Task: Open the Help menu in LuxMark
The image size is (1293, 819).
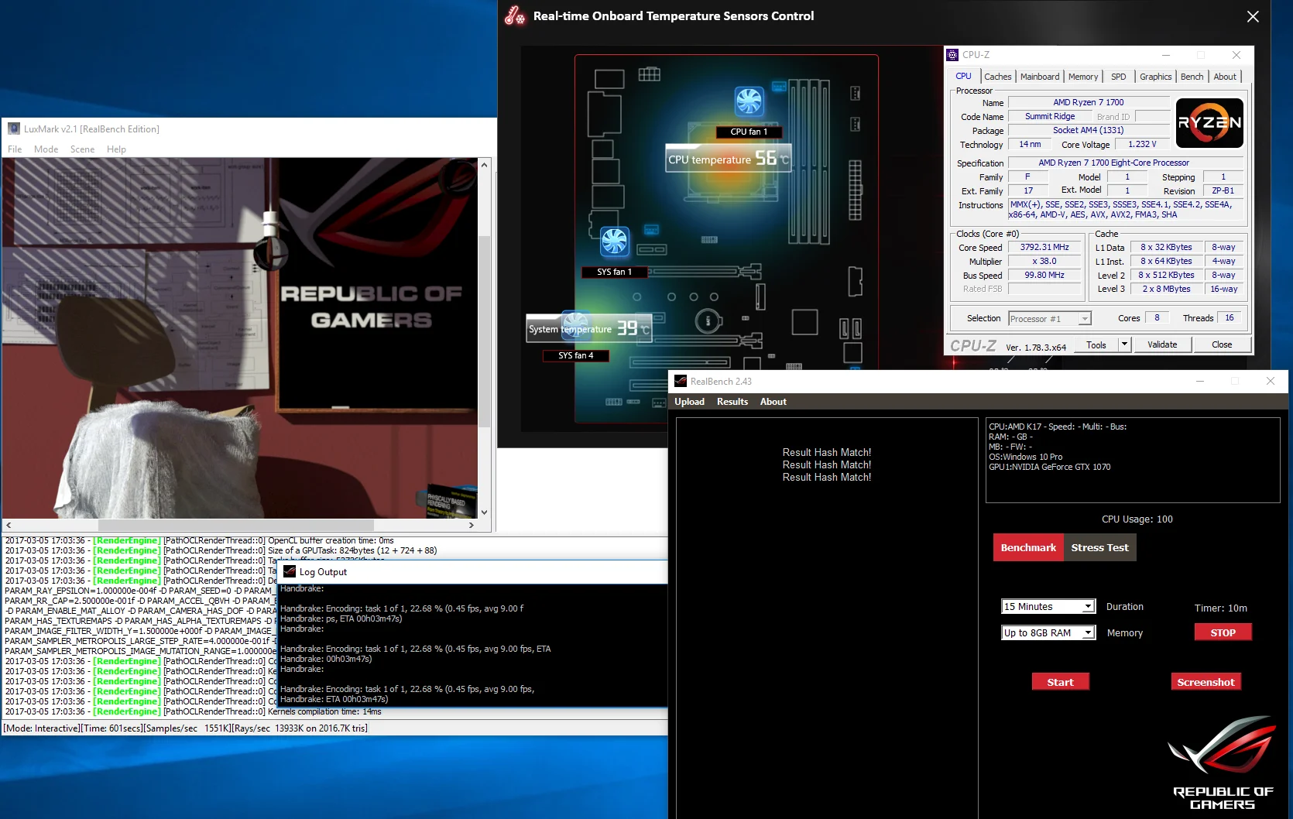Action: (116, 149)
